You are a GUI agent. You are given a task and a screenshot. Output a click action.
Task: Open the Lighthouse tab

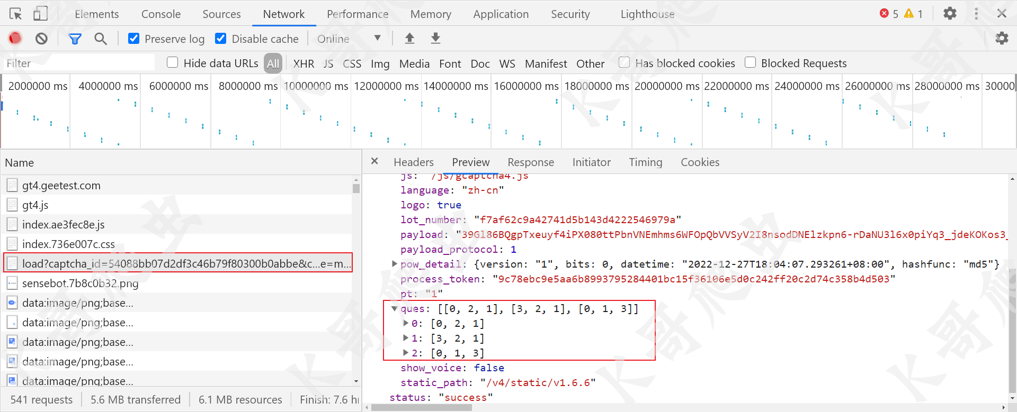648,14
